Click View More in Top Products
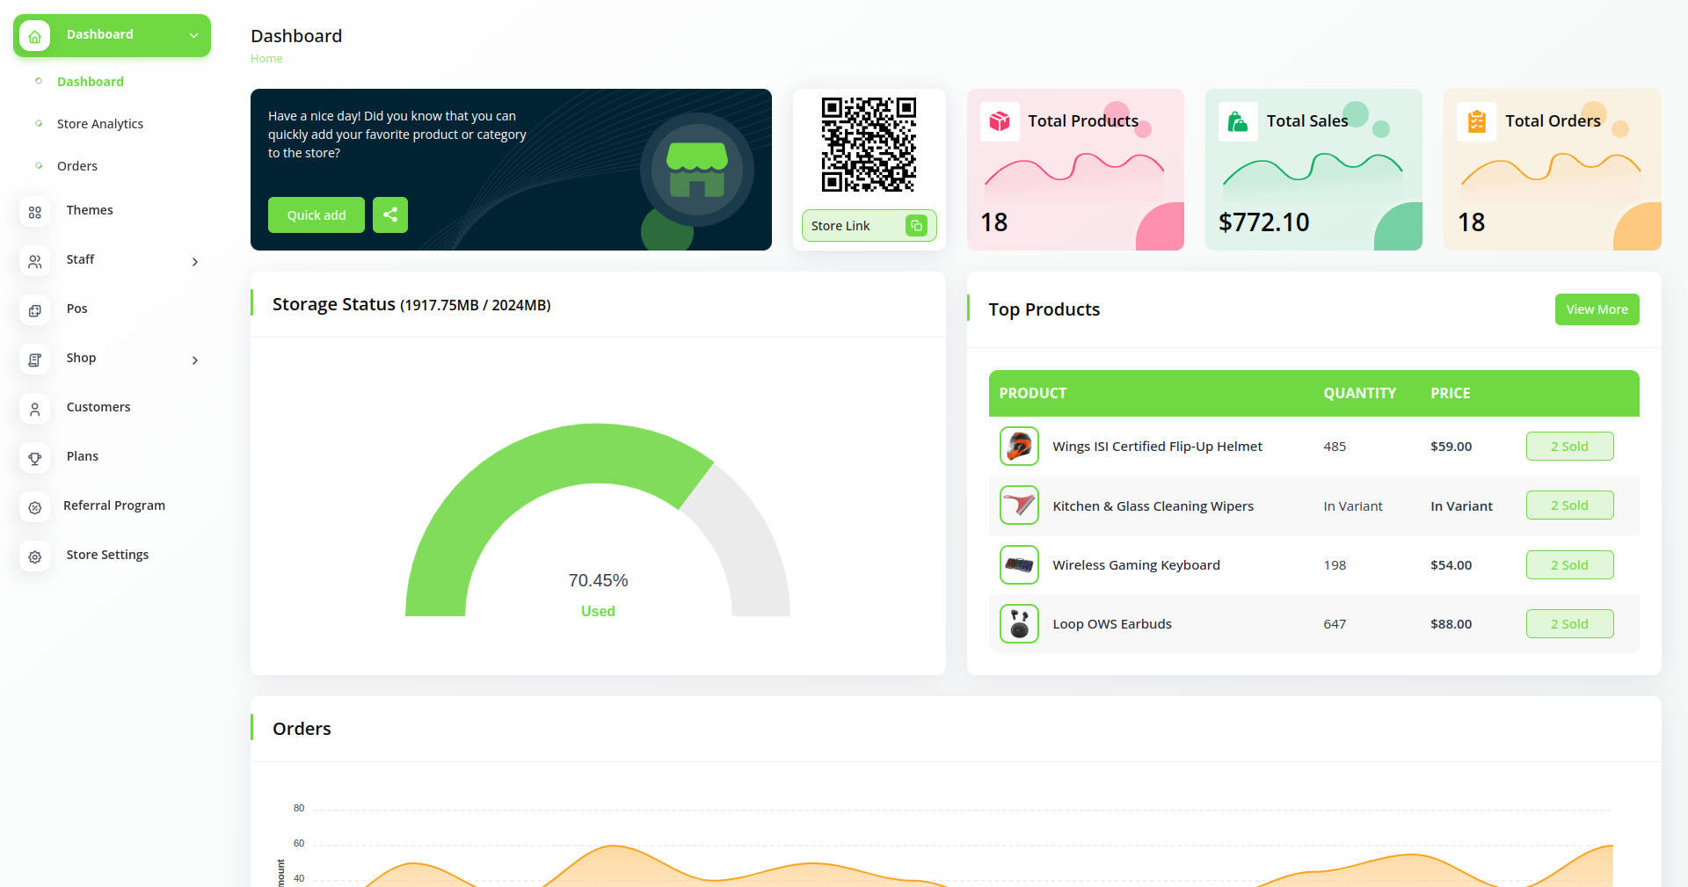1688x887 pixels. coord(1597,309)
